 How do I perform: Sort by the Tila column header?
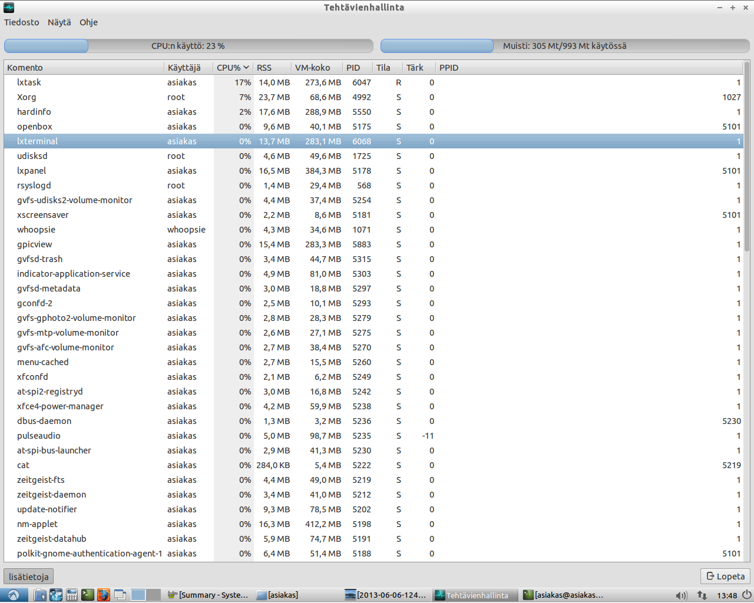point(388,68)
